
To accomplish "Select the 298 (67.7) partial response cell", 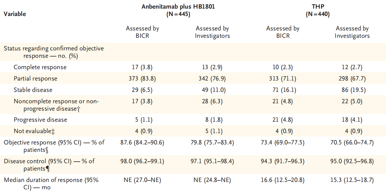I will coord(352,78).
